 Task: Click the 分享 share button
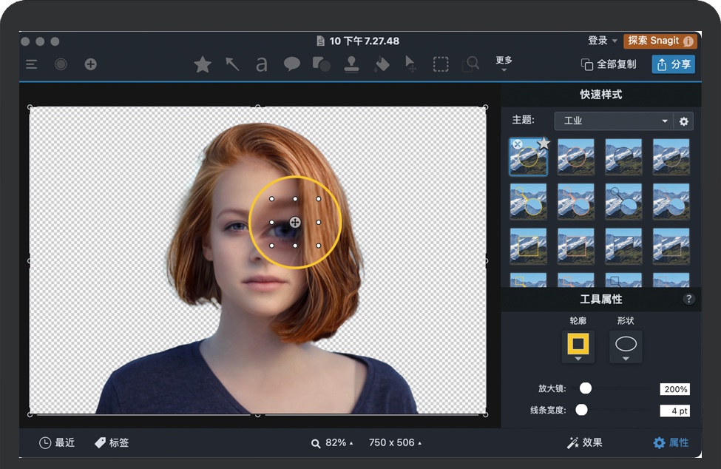tap(673, 64)
